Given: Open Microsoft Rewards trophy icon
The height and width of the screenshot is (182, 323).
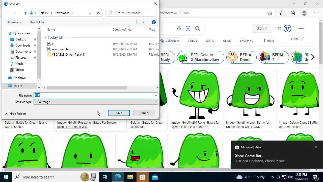Looking at the screenshot, I should [287, 29].
